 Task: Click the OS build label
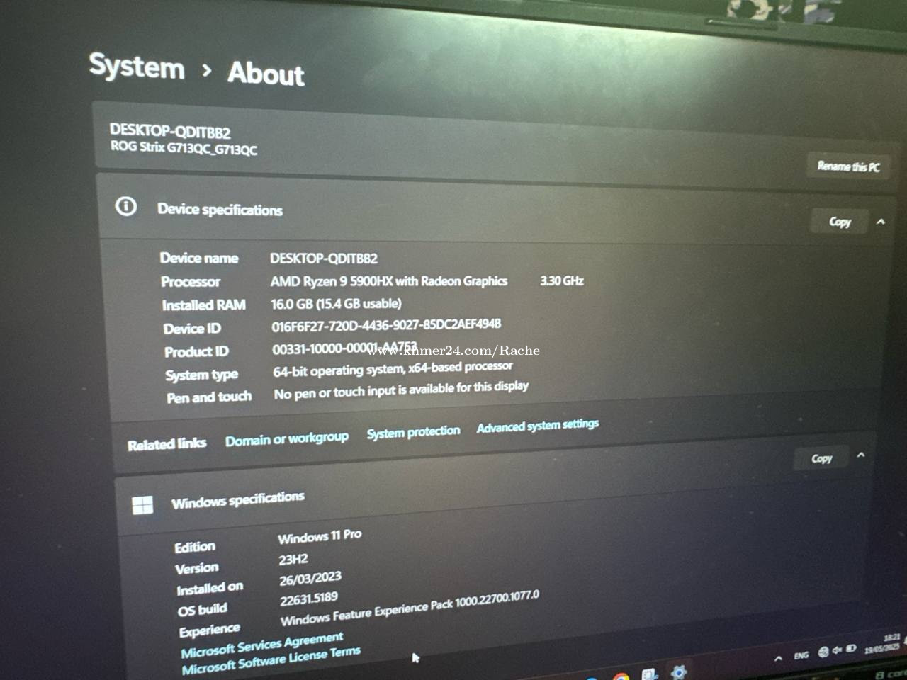203,610
